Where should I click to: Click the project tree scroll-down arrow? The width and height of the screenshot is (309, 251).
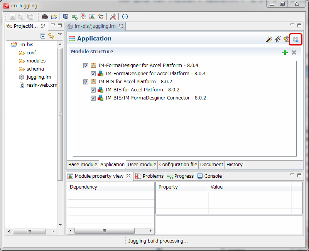(60, 225)
